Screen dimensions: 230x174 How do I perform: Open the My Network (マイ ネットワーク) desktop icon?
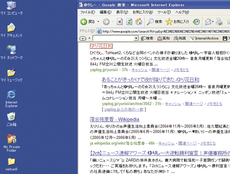coord(11,52)
